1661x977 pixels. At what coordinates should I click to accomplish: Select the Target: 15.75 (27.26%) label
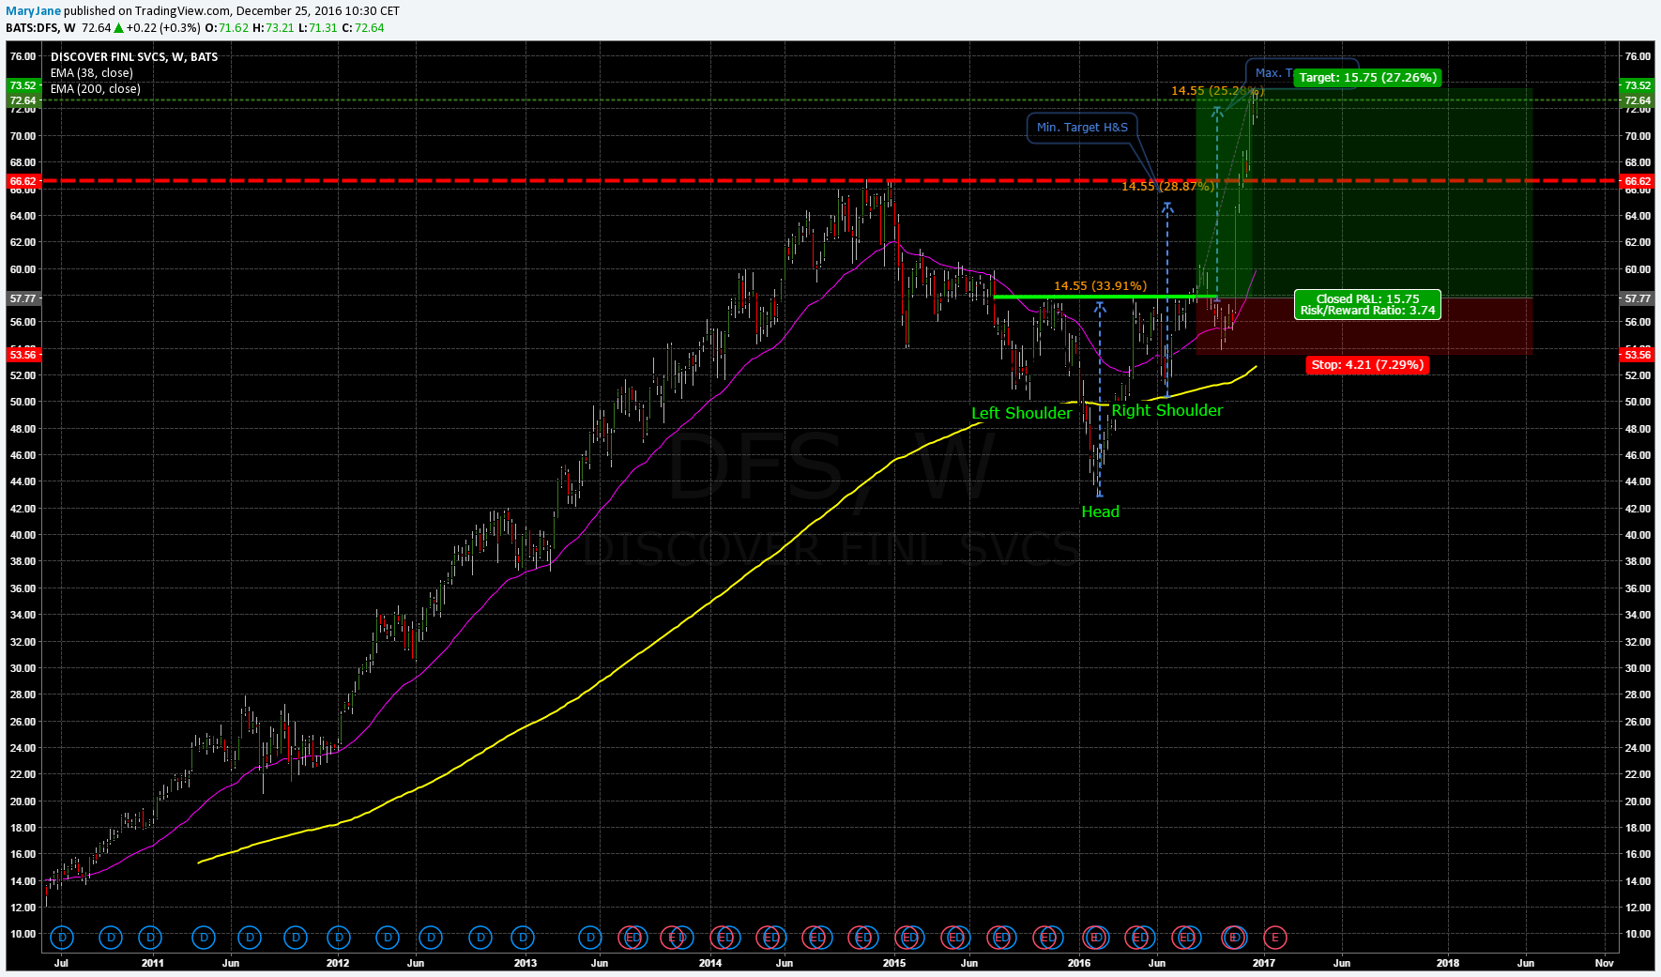pyautogui.click(x=1367, y=78)
